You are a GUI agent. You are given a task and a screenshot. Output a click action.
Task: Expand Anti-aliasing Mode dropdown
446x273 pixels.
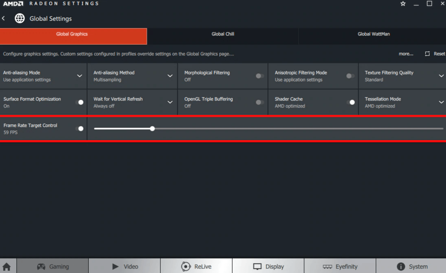(79, 76)
